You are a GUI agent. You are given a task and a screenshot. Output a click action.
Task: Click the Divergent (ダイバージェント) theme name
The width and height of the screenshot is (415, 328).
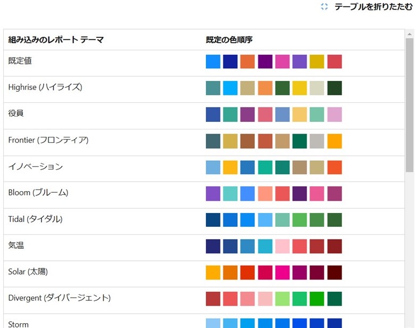click(60, 298)
